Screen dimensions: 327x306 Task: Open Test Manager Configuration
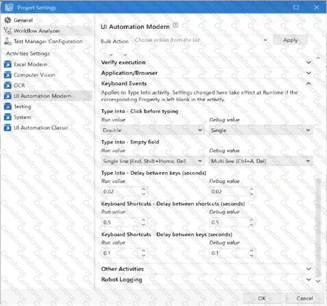(8, 41)
